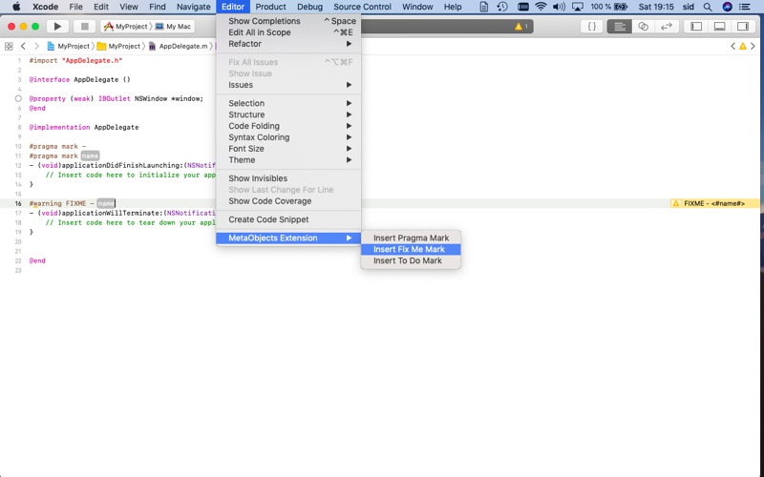This screenshot has width=764, height=477.
Task: Run the project with the Play button
Action: 57,27
